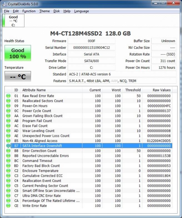Click status circle for Reallocation Event Count
The height and width of the screenshot is (218, 182).
8,181
